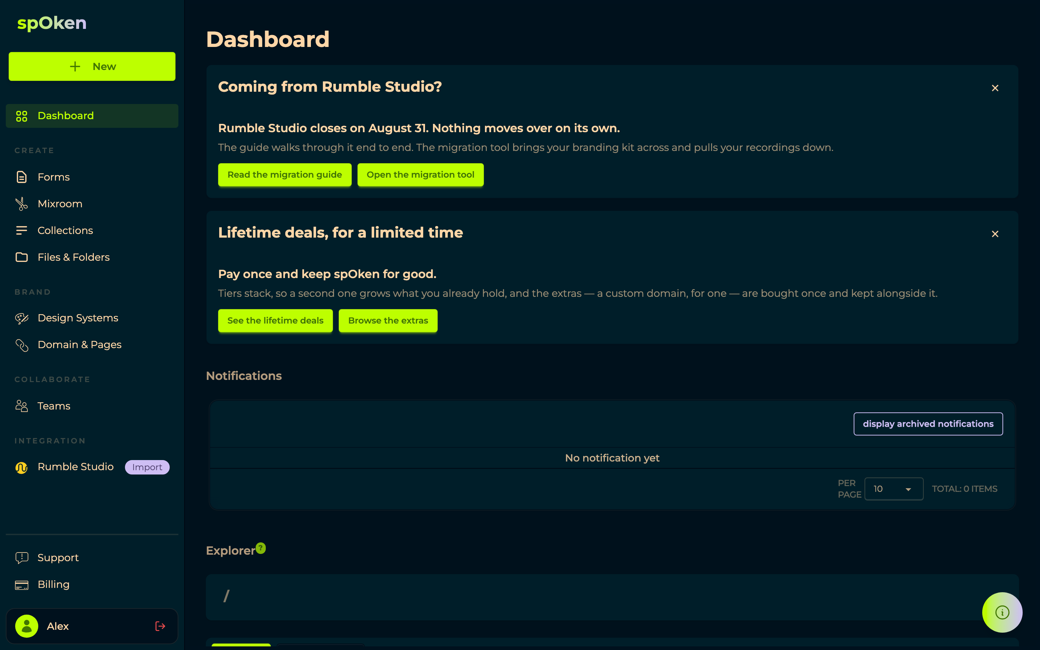The width and height of the screenshot is (1040, 650).
Task: Click the Billing credit card icon
Action: pos(22,585)
